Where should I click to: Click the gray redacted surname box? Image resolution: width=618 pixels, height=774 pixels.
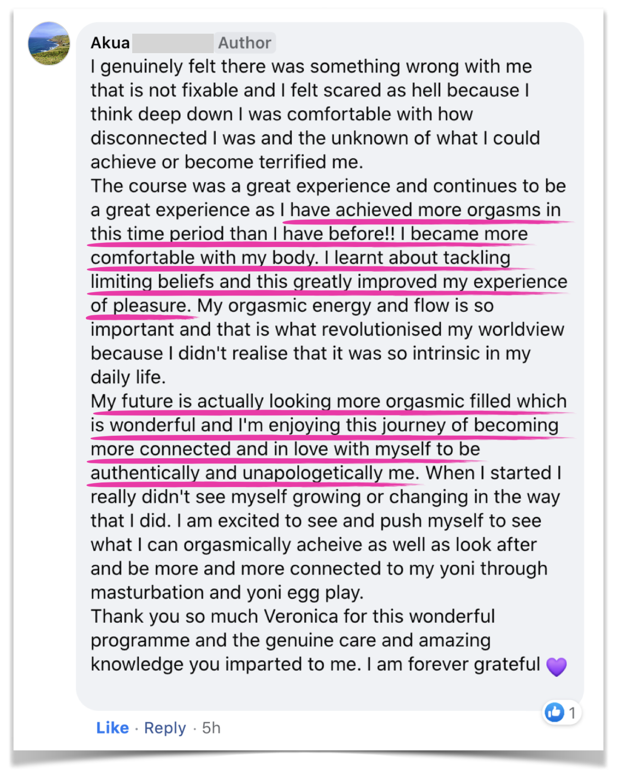173,43
